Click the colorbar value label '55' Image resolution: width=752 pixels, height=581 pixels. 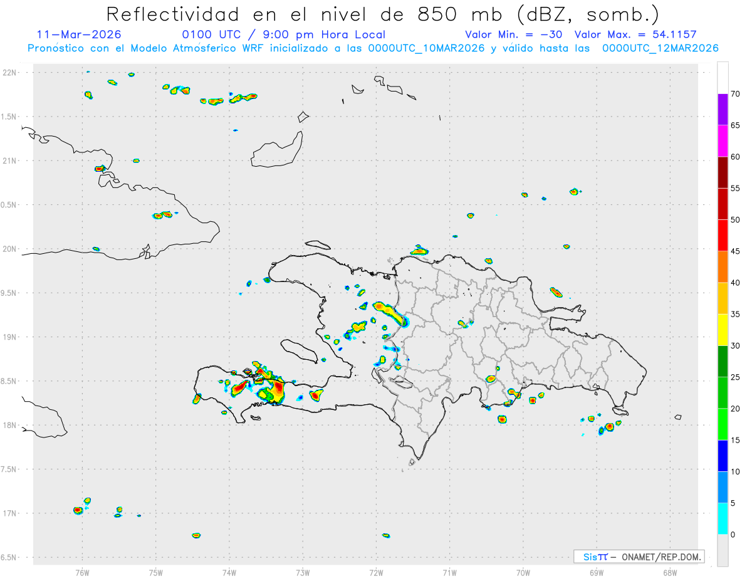click(x=736, y=189)
